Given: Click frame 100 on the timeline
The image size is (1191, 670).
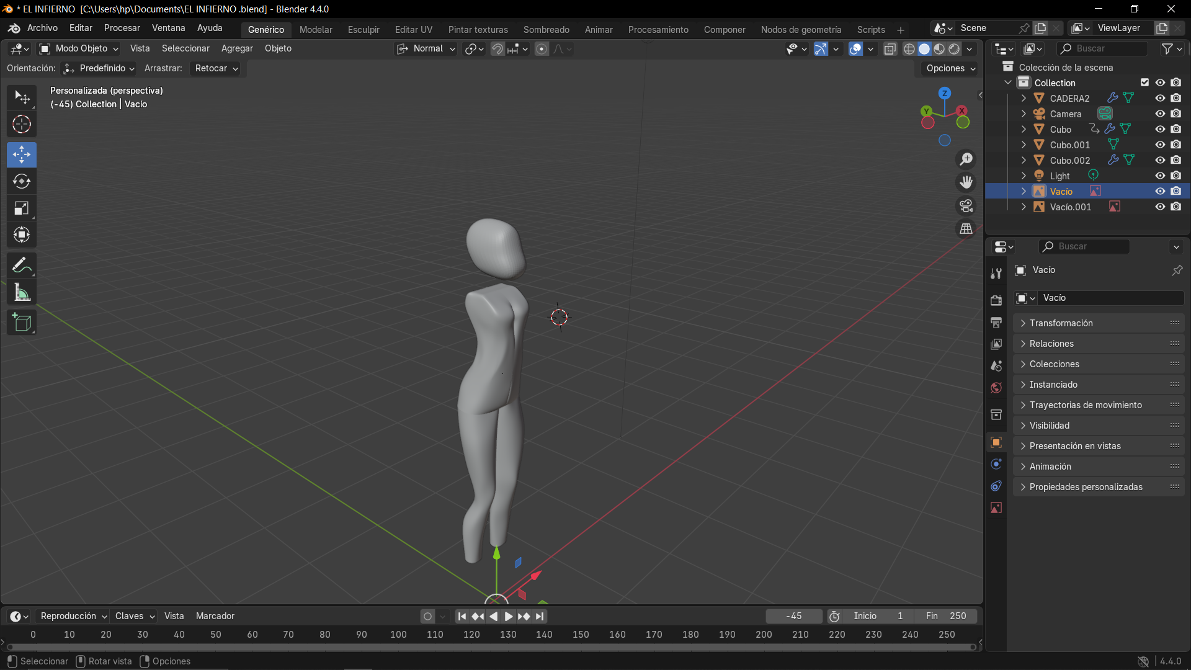Looking at the screenshot, I should click(398, 635).
